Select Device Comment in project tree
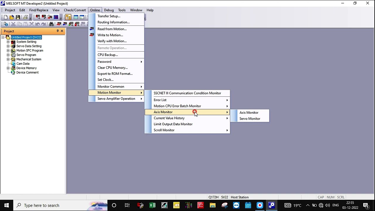 click(x=27, y=72)
